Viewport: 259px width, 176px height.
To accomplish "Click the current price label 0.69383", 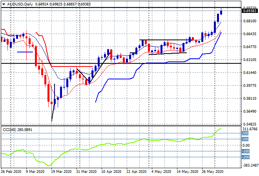I will pos(250,11).
